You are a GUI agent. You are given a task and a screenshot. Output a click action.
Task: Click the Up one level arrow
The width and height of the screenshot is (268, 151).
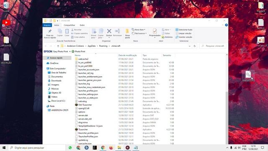(x=58, y=46)
